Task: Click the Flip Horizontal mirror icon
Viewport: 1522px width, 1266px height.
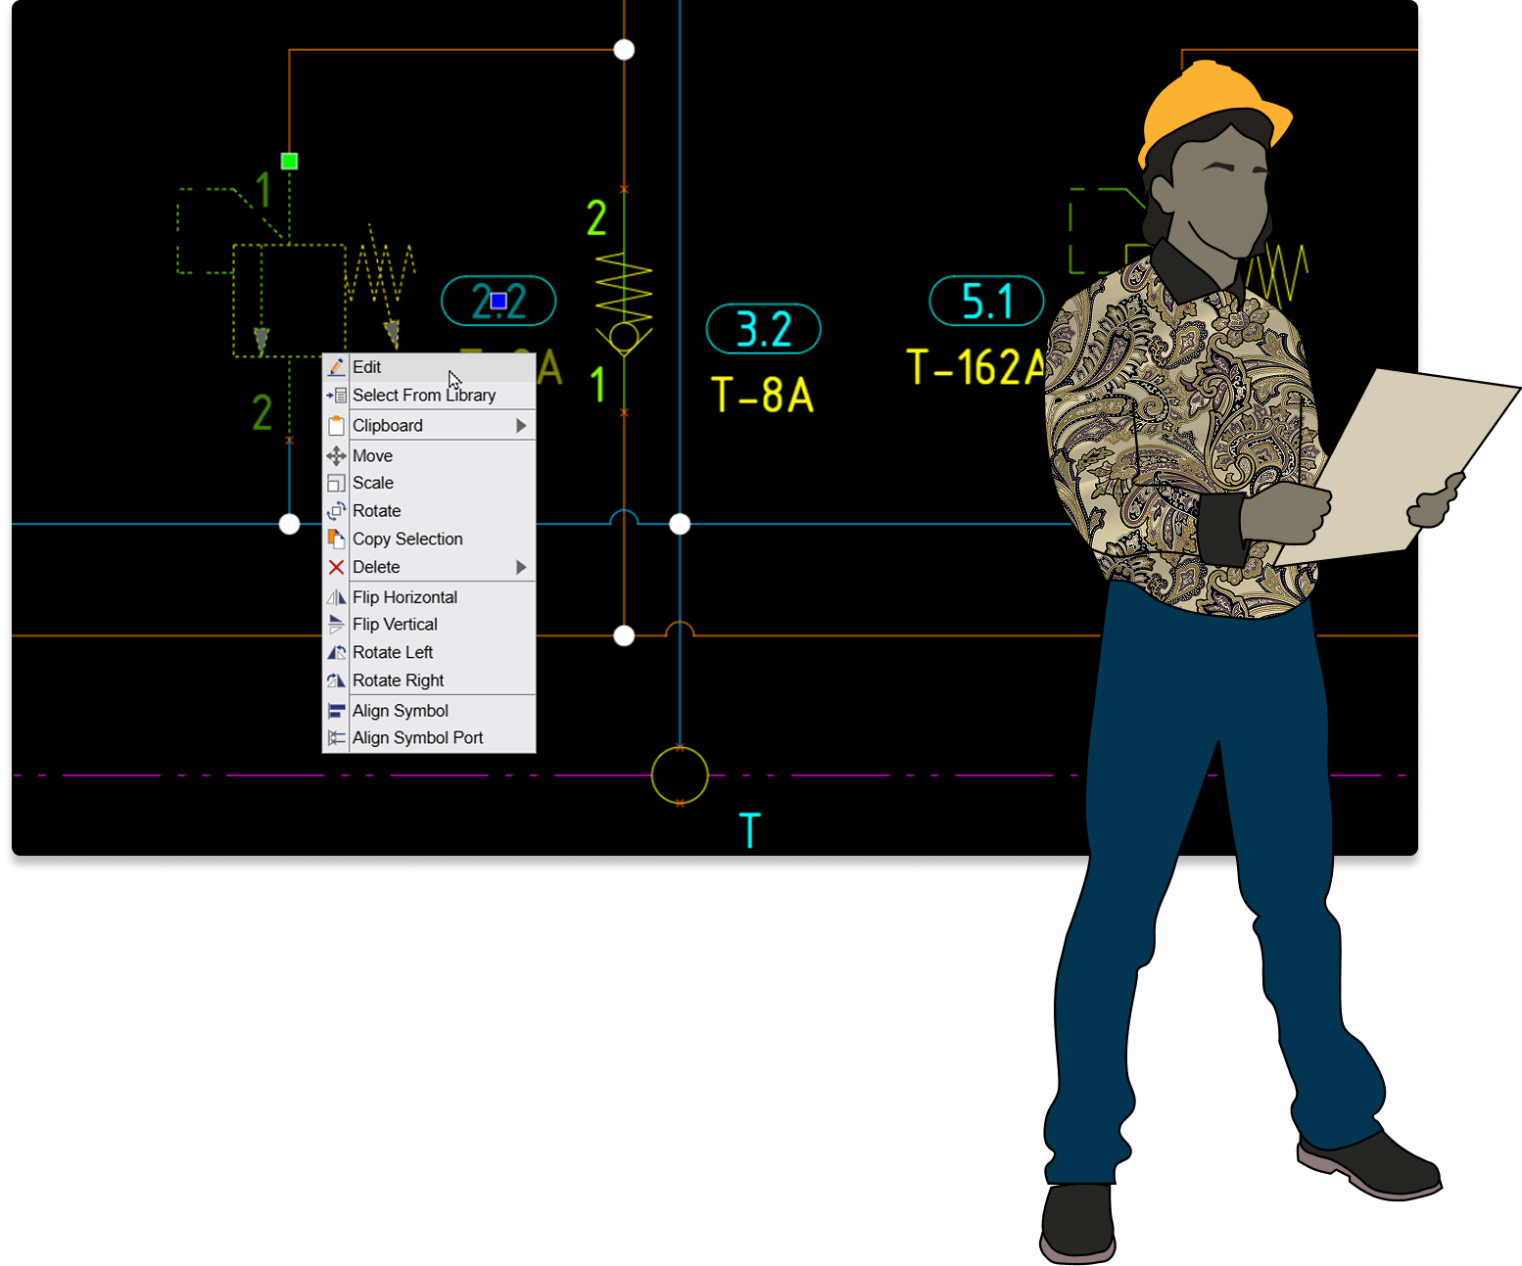Action: pos(336,596)
